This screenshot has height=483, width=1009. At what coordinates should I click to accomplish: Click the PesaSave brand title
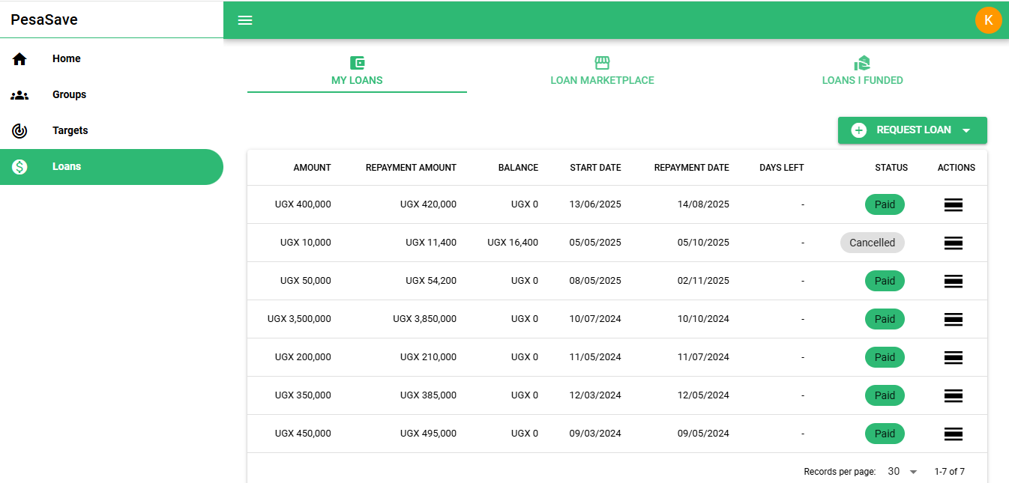[x=44, y=19]
